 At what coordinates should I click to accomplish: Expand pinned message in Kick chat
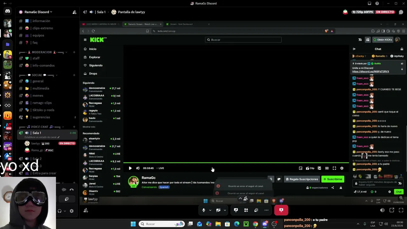click(402, 69)
